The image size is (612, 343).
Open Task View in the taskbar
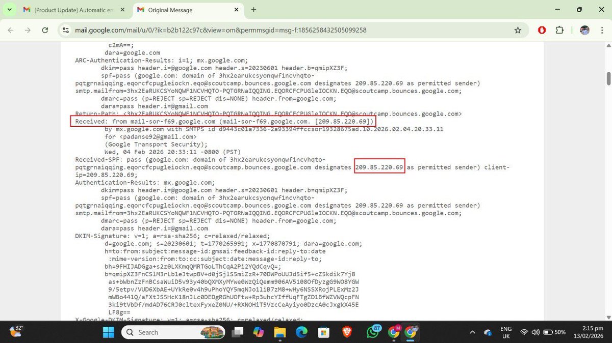237,332
